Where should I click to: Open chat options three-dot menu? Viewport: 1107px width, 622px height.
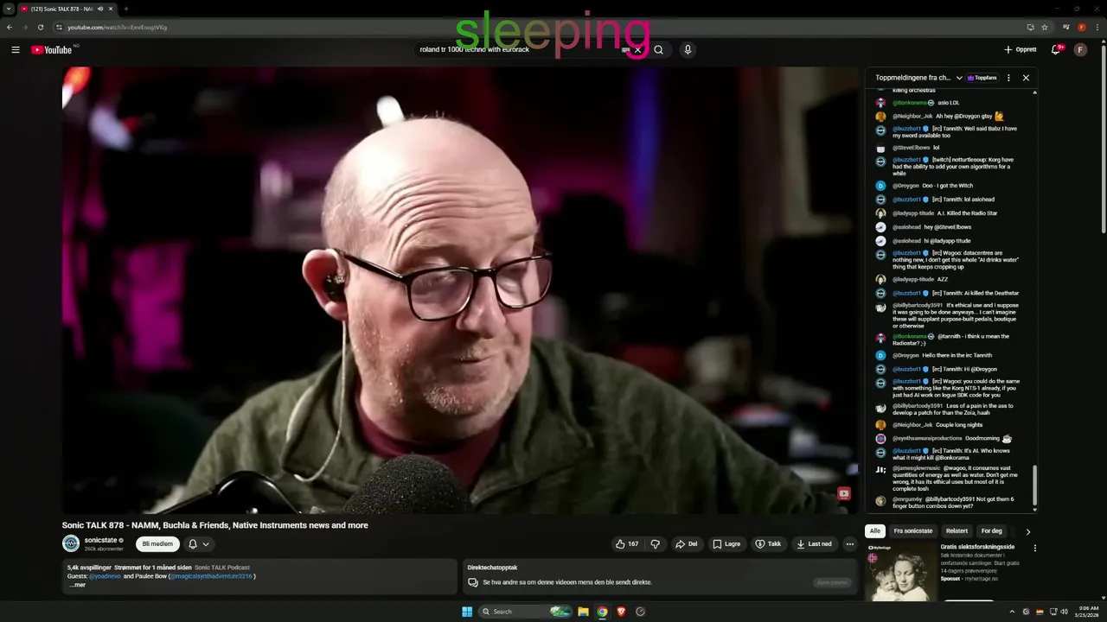click(1008, 78)
